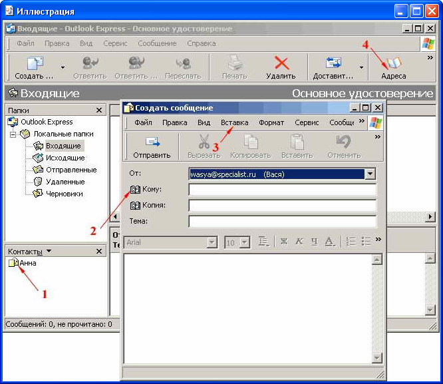
Task: Expand compose toolbar overflow chevron
Action: click(377, 137)
